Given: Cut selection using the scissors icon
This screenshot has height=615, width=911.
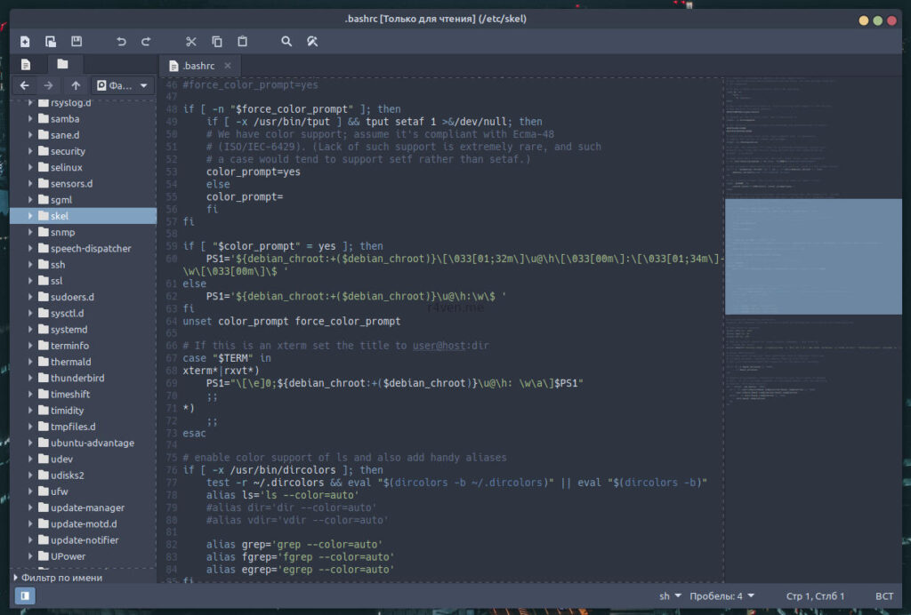Looking at the screenshot, I should 190,41.
